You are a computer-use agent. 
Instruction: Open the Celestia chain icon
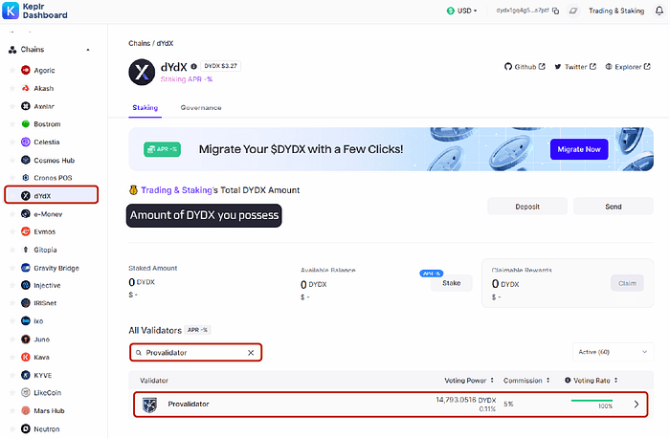point(26,142)
